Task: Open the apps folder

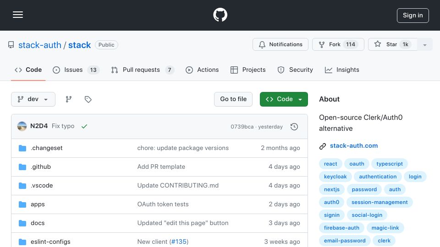Action: (38, 204)
